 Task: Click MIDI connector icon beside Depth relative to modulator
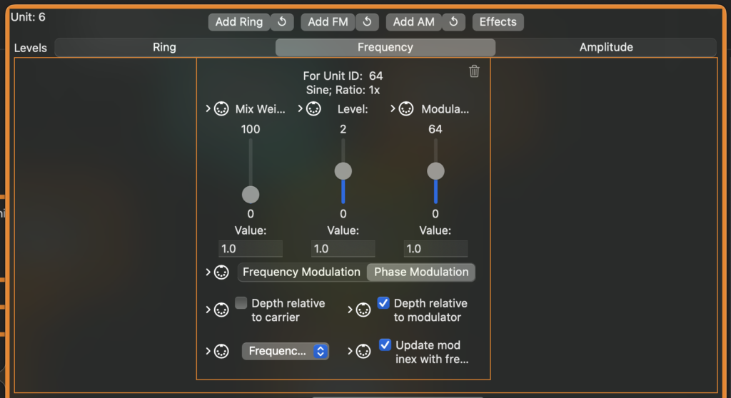click(363, 310)
